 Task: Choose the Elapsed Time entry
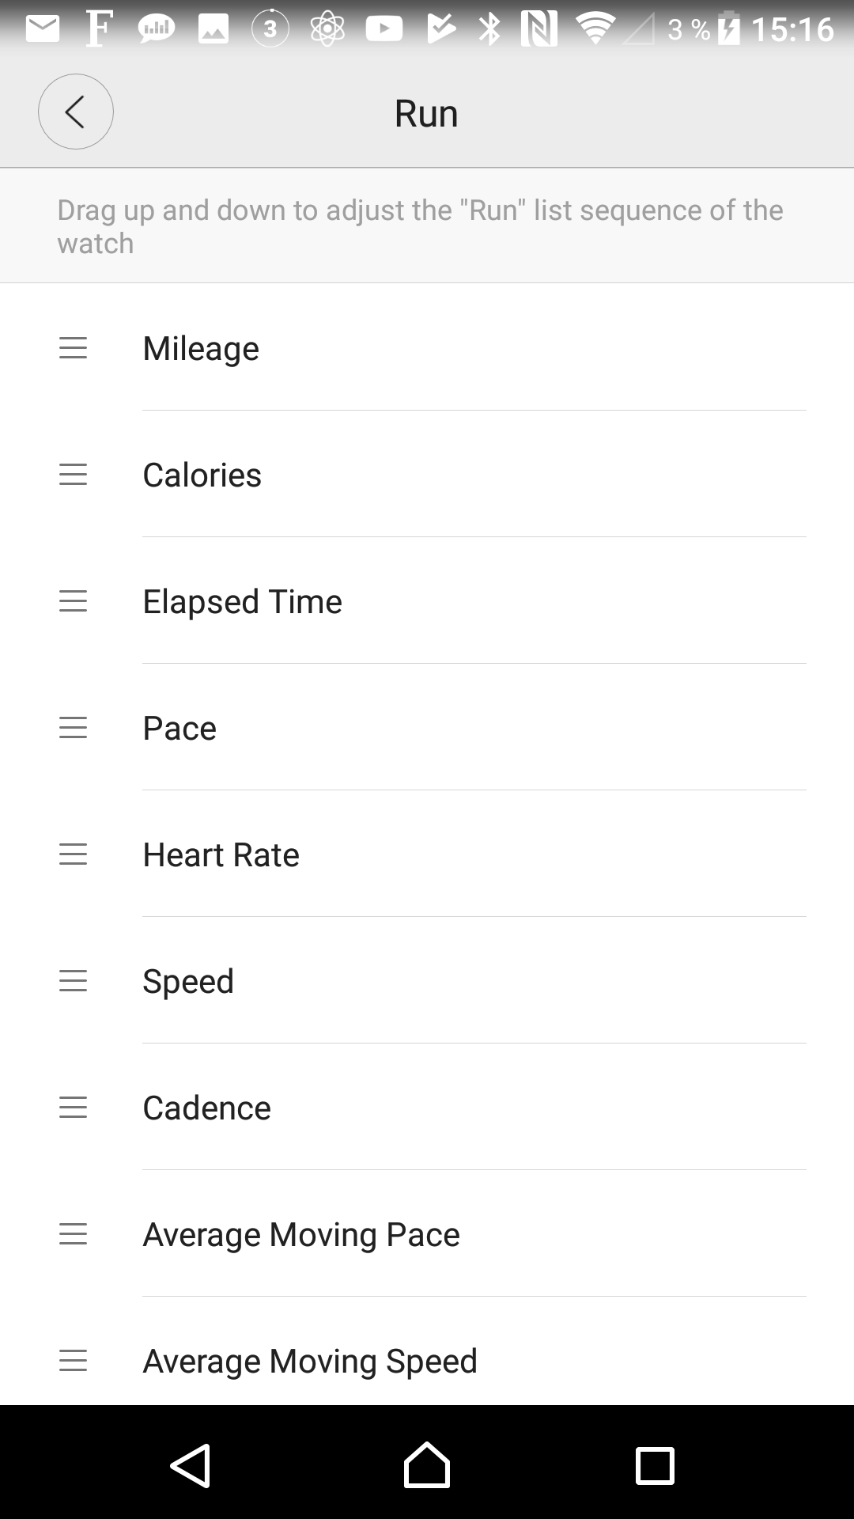click(242, 601)
